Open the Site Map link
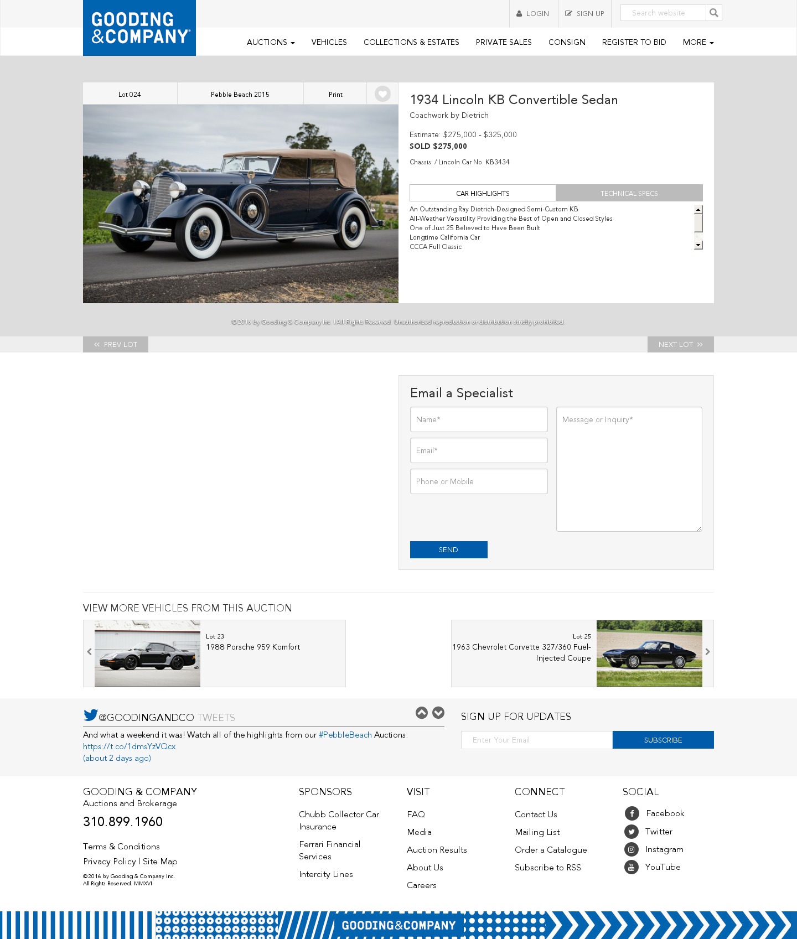The image size is (797, 939). [160, 862]
